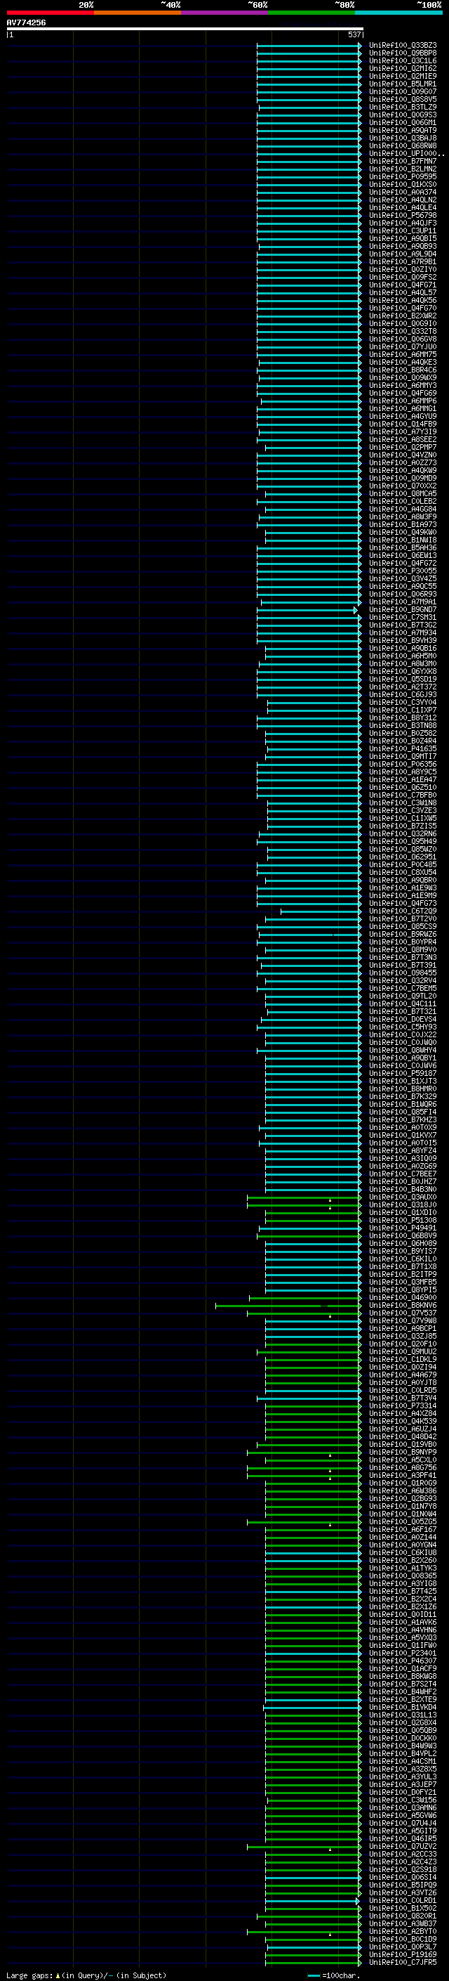Click the red 20% identity legend segment
Viewport: 449px width, 1981px height.
tap(51, 13)
